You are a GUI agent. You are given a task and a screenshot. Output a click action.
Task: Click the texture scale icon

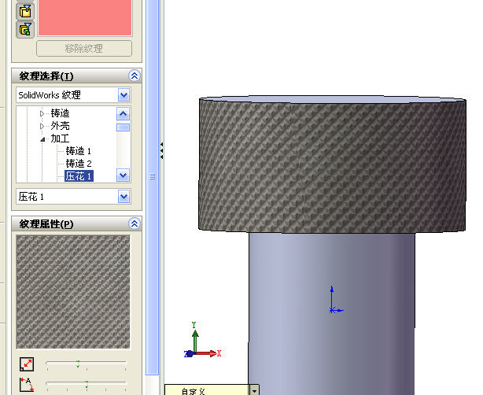27,364
